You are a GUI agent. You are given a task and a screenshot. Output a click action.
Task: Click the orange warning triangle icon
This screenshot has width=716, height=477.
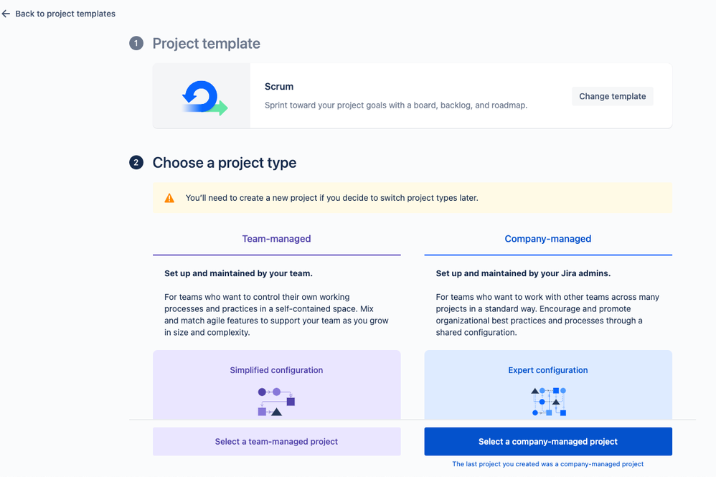169,198
